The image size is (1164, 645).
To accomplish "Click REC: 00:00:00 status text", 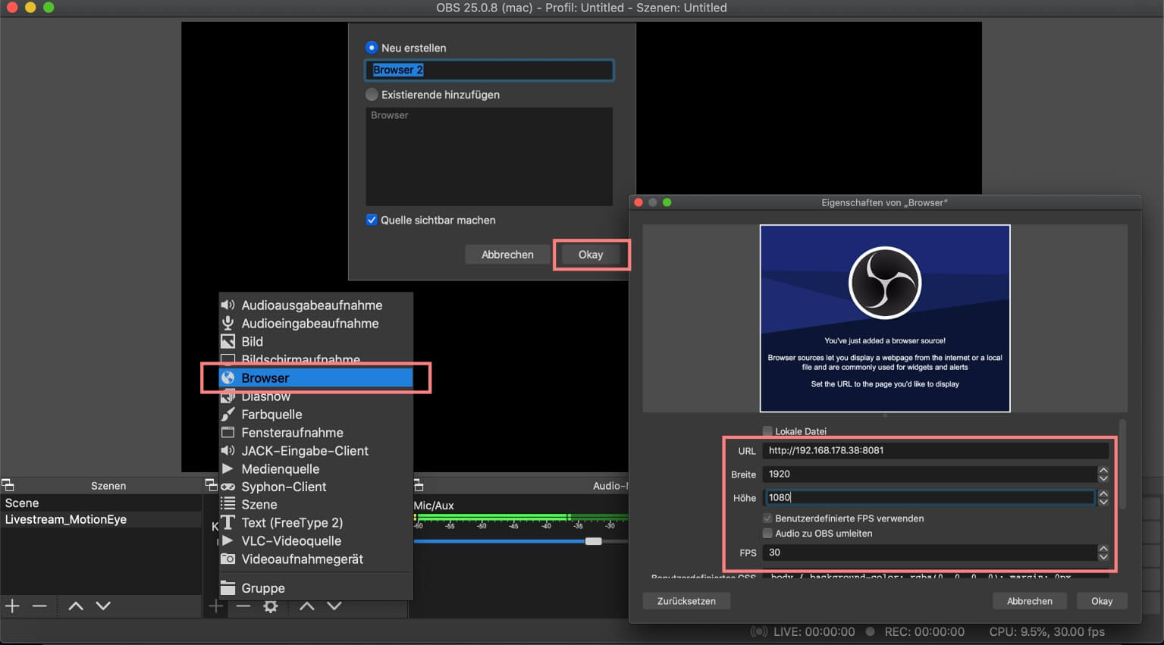I will (x=924, y=631).
